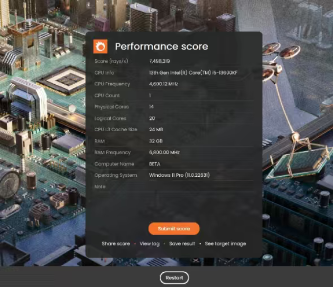The width and height of the screenshot is (333, 287).
Task: Click the Computer Name value BETA
Action: point(155,164)
